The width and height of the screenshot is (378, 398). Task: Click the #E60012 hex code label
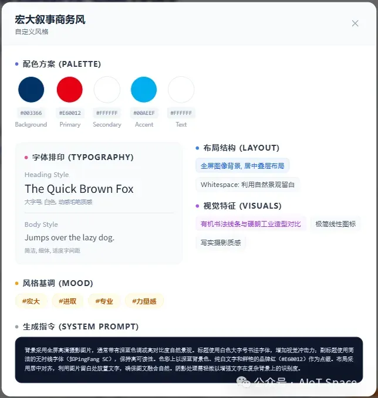pyautogui.click(x=70, y=113)
